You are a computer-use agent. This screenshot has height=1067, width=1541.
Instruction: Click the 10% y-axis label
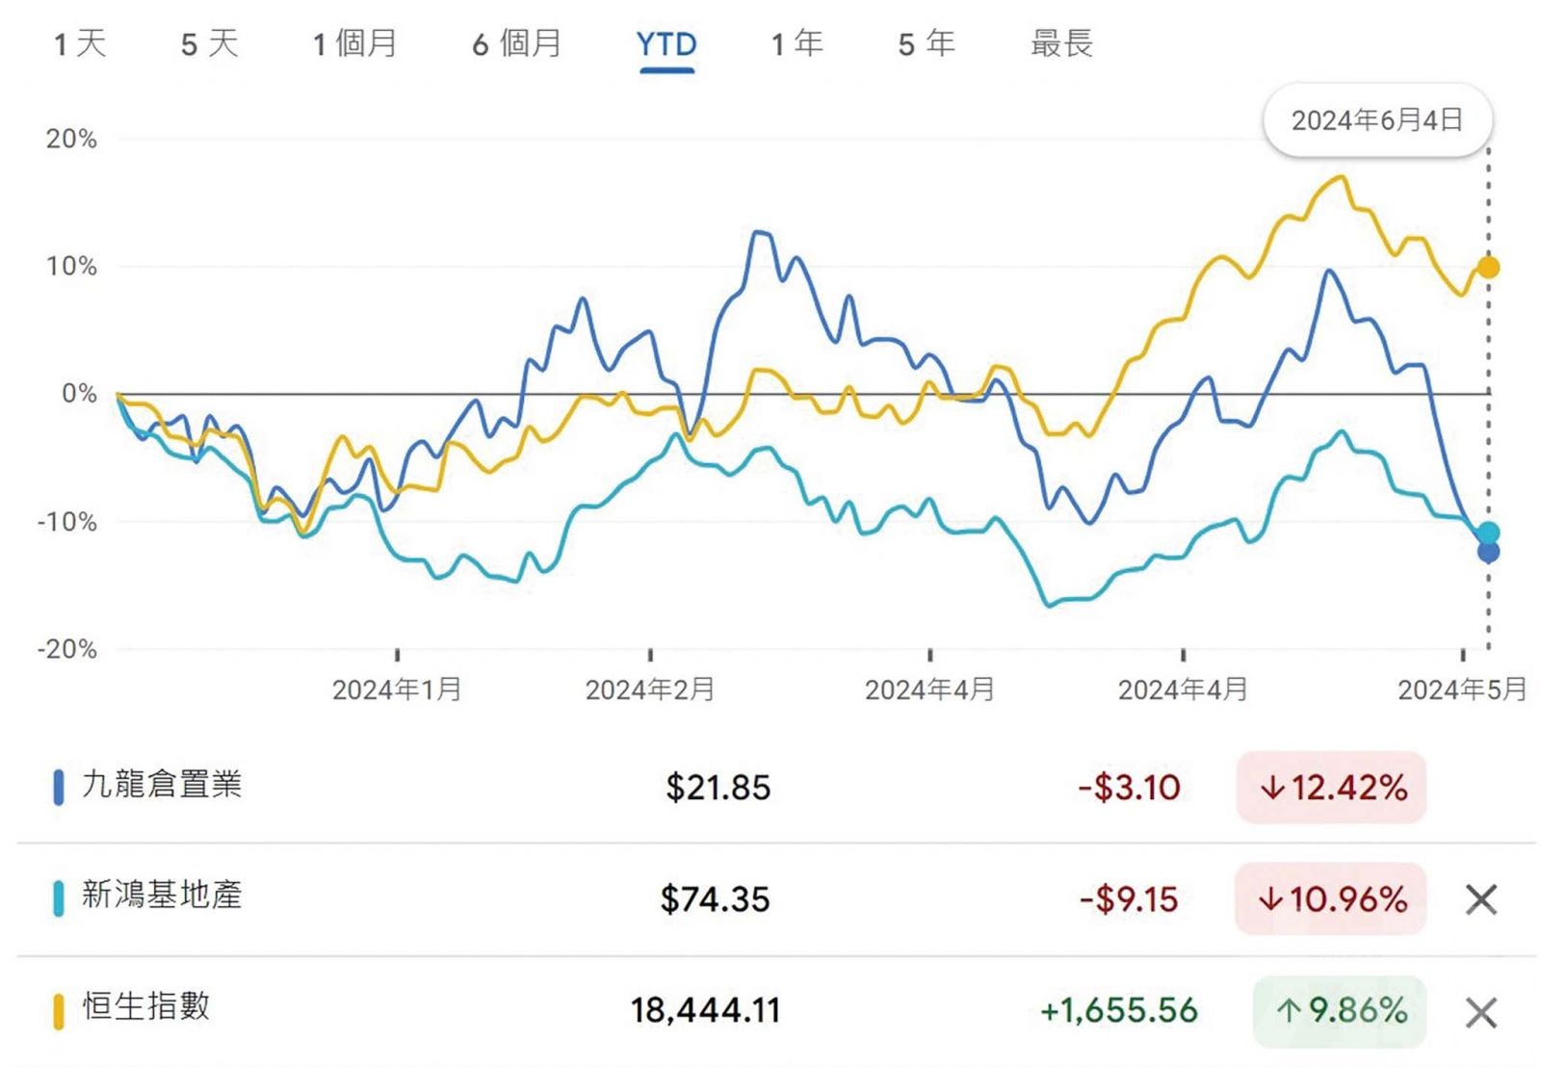pos(71,266)
